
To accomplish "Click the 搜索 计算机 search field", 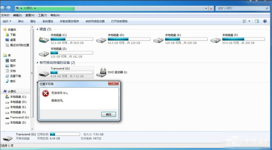I will click(x=240, y=8).
